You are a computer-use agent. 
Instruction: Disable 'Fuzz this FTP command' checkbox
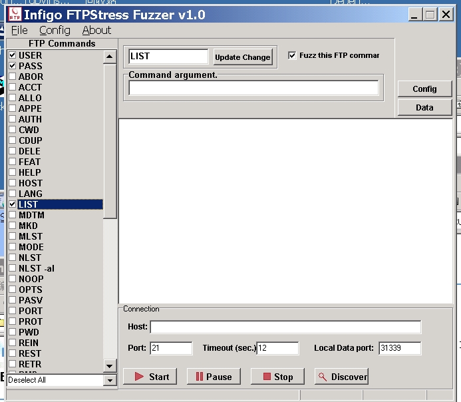tap(292, 55)
